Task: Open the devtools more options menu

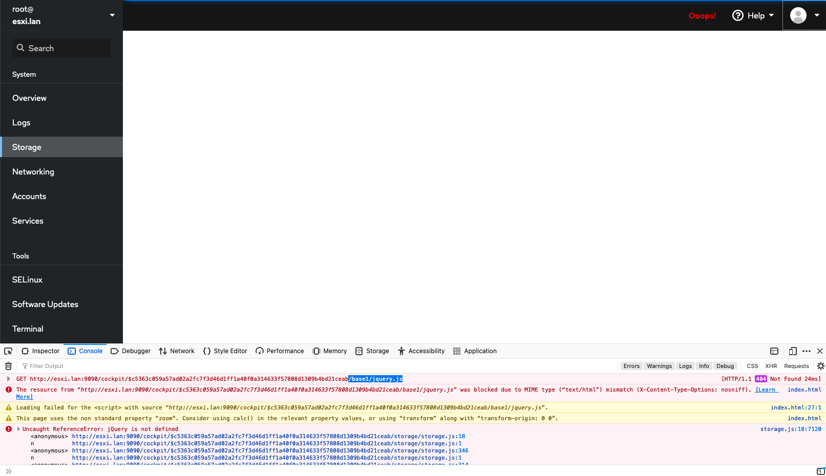Action: 807,351
